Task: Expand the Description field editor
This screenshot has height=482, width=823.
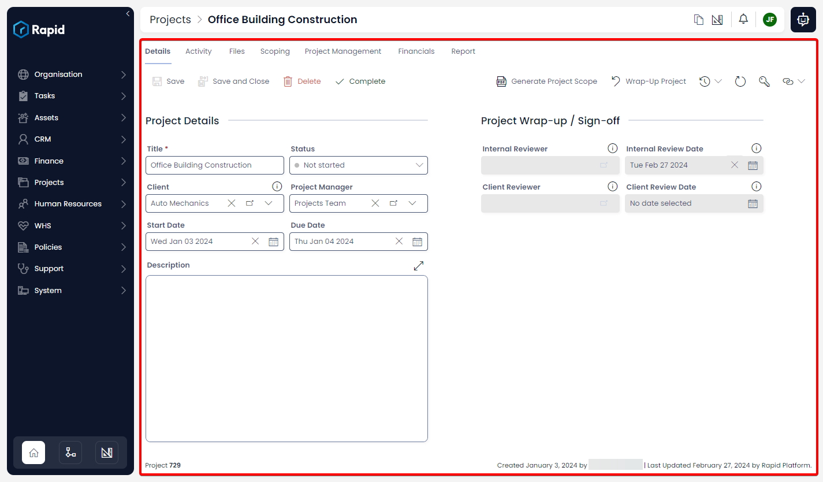Action: pyautogui.click(x=419, y=265)
